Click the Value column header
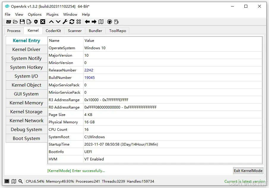269x188 pixels. [x=173, y=40]
